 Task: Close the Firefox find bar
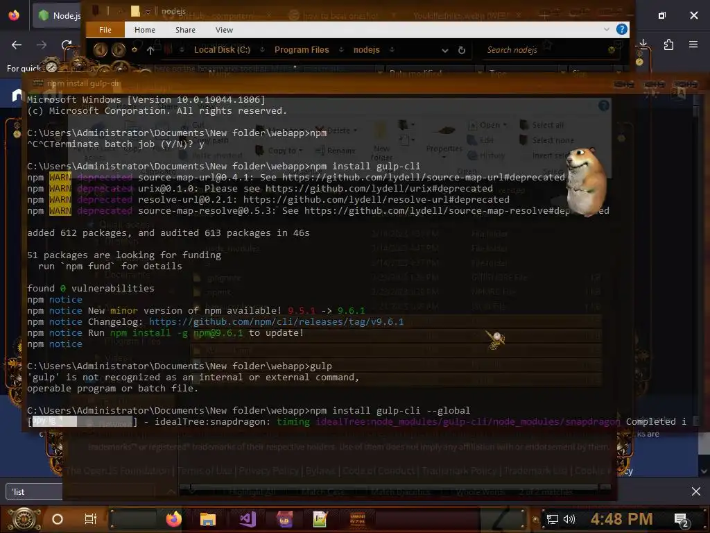click(696, 491)
